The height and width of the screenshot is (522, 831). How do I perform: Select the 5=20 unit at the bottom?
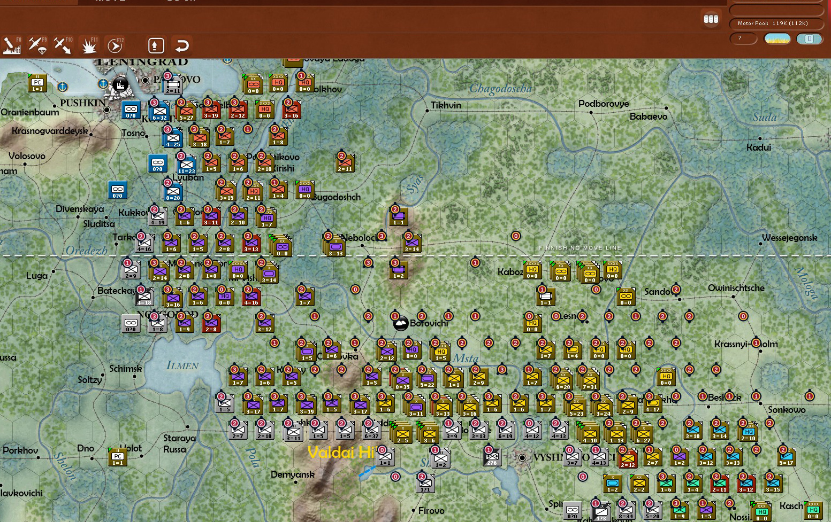[652, 510]
